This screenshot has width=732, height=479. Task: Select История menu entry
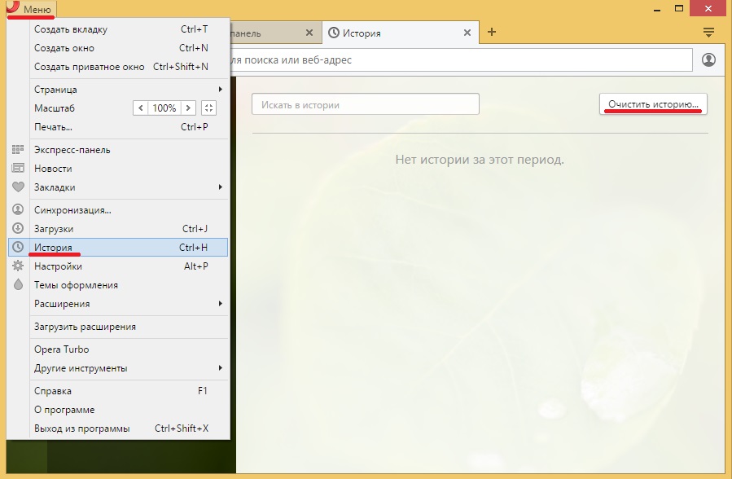tap(119, 248)
